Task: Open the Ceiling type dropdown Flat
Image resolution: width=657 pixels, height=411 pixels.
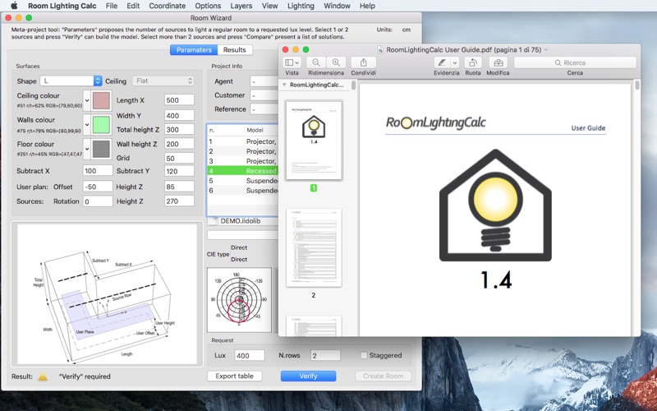Action: pos(163,81)
